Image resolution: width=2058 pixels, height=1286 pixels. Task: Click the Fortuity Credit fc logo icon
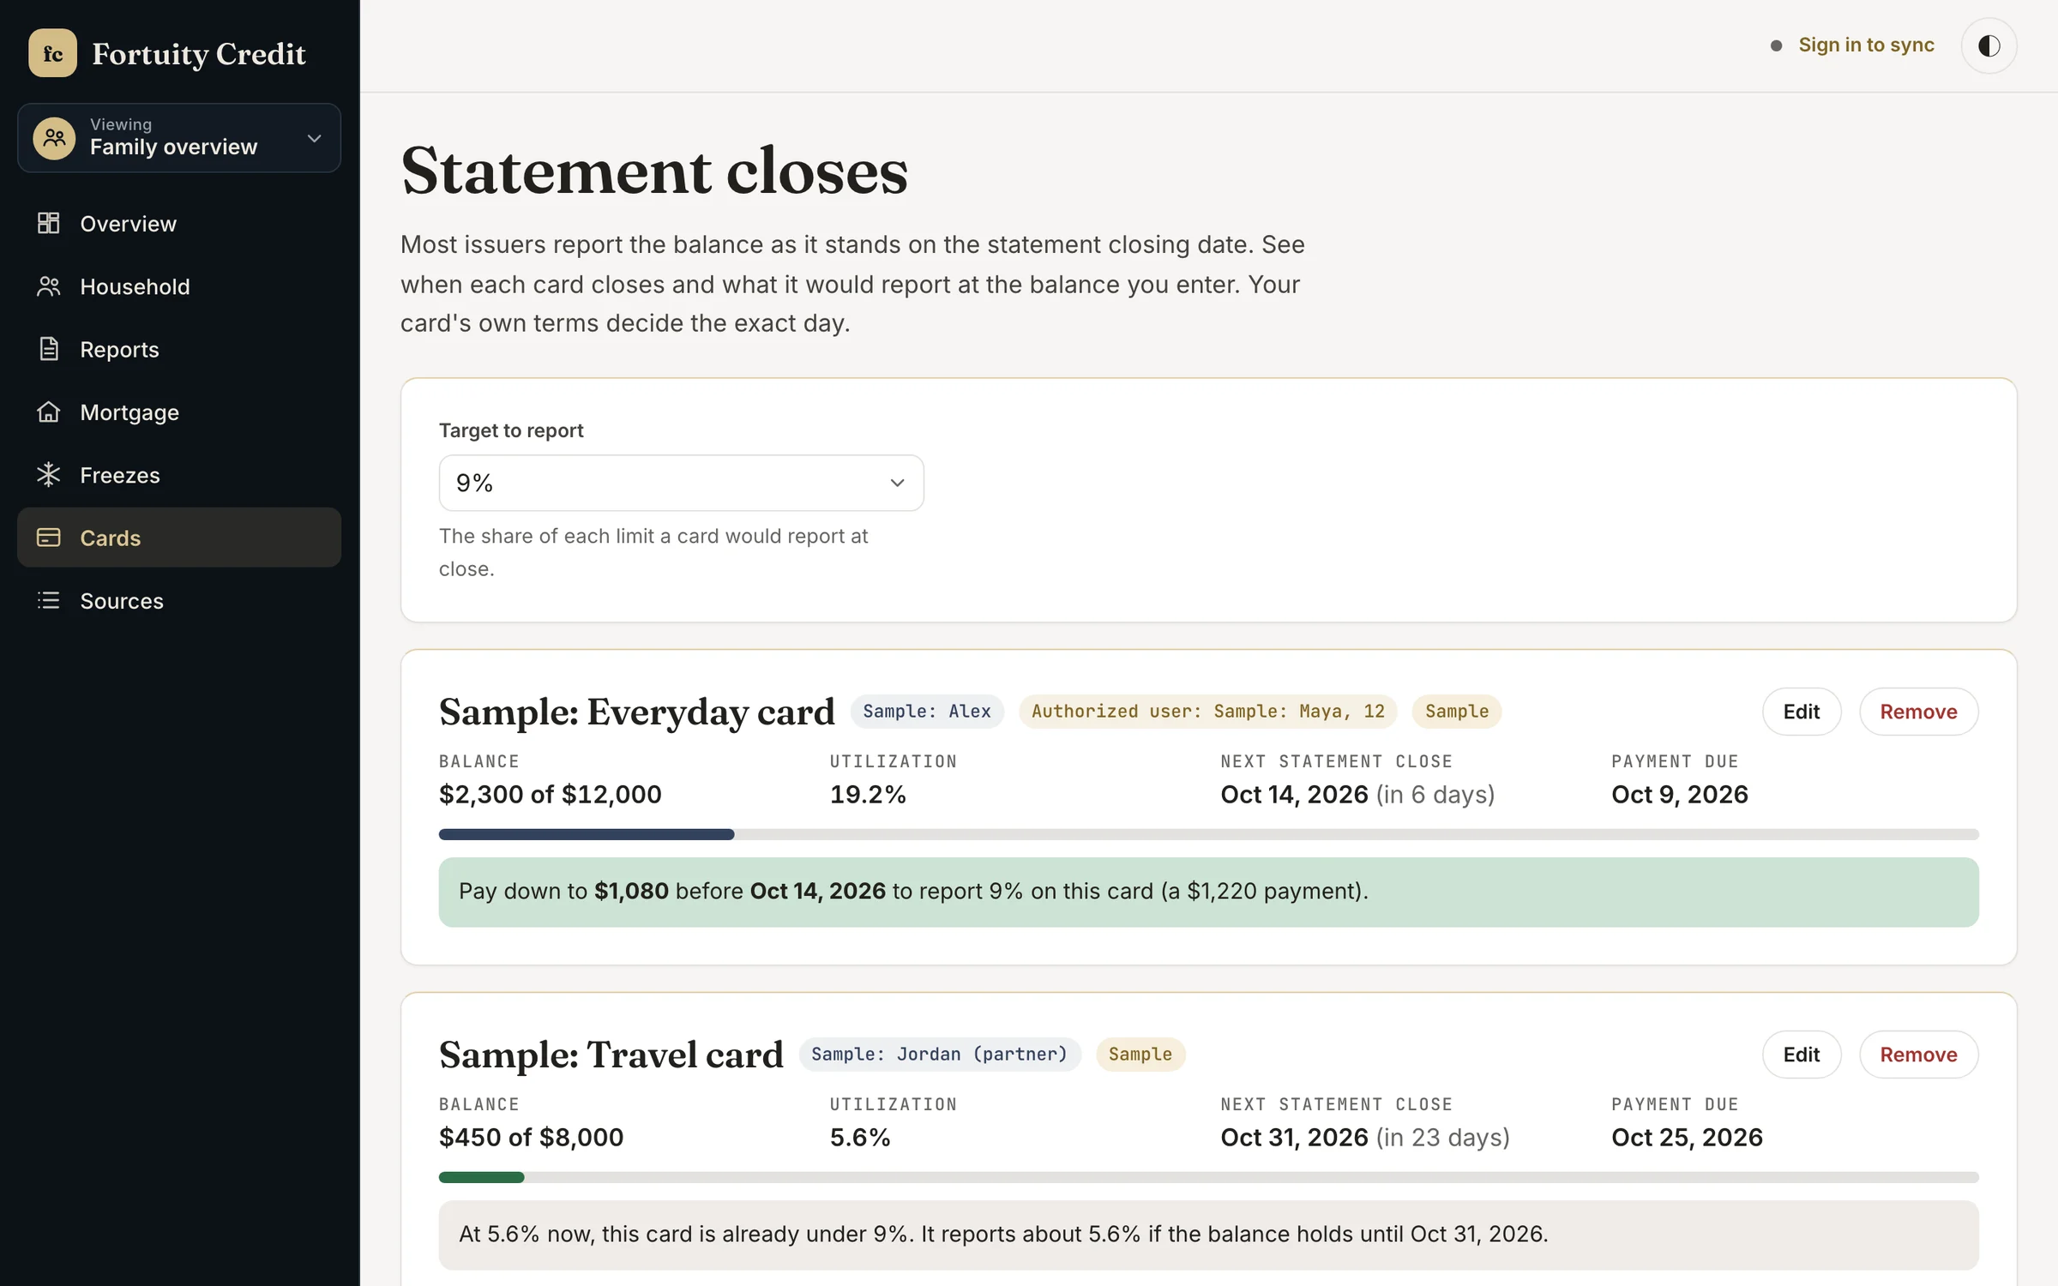point(52,53)
